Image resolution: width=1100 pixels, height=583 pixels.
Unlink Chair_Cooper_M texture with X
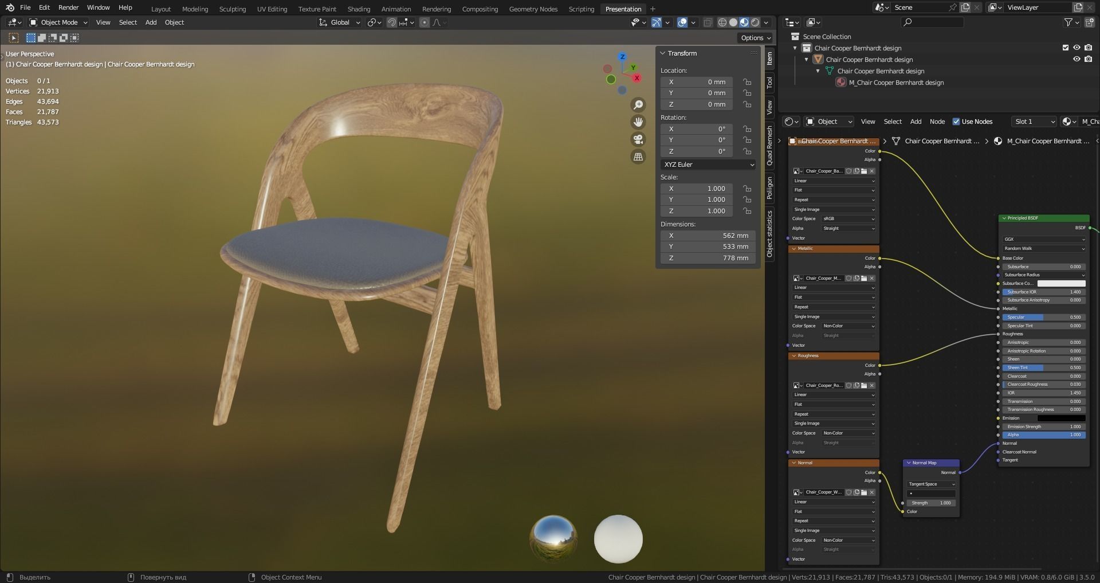872,278
